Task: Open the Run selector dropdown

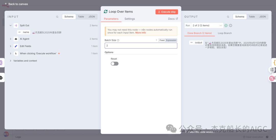Action: 207,26
